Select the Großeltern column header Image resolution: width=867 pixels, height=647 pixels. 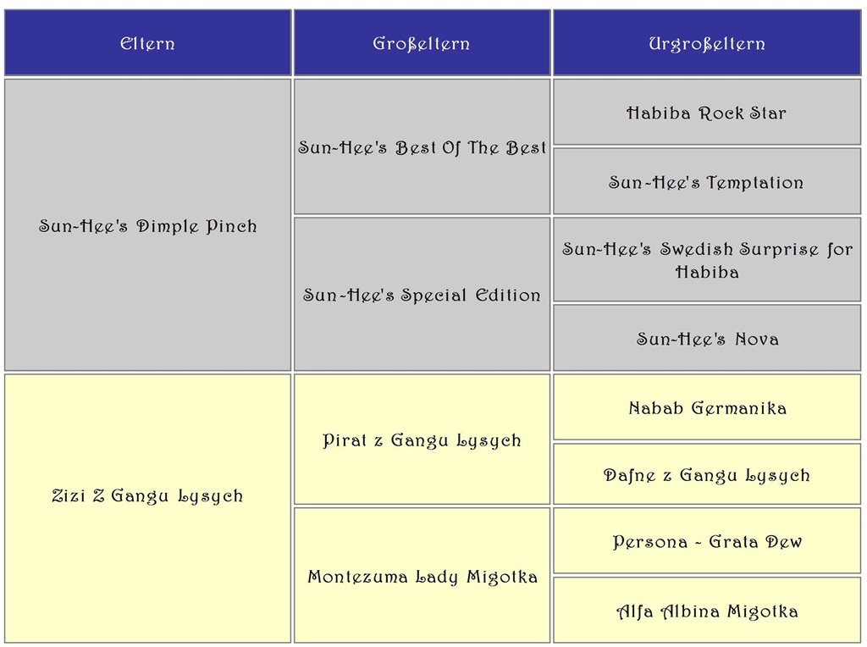tap(422, 44)
